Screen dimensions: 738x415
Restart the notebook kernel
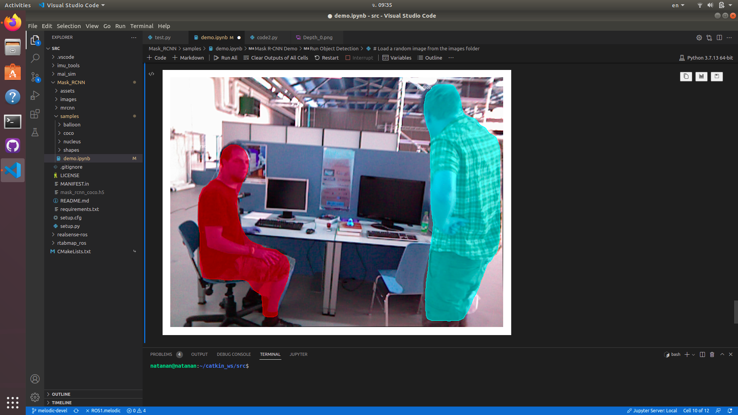[x=327, y=58]
